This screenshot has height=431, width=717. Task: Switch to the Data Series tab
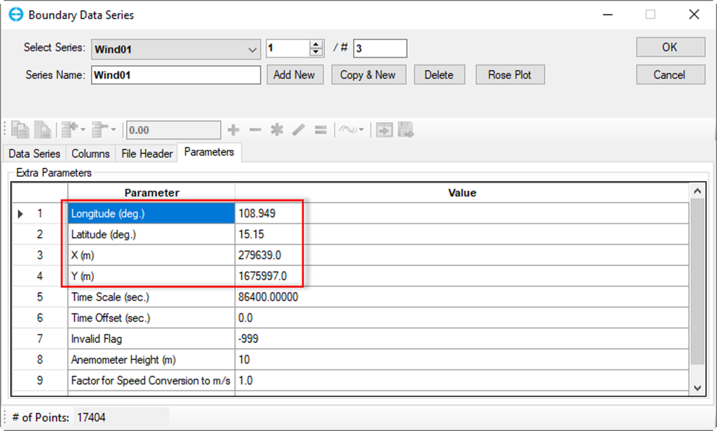pos(34,153)
